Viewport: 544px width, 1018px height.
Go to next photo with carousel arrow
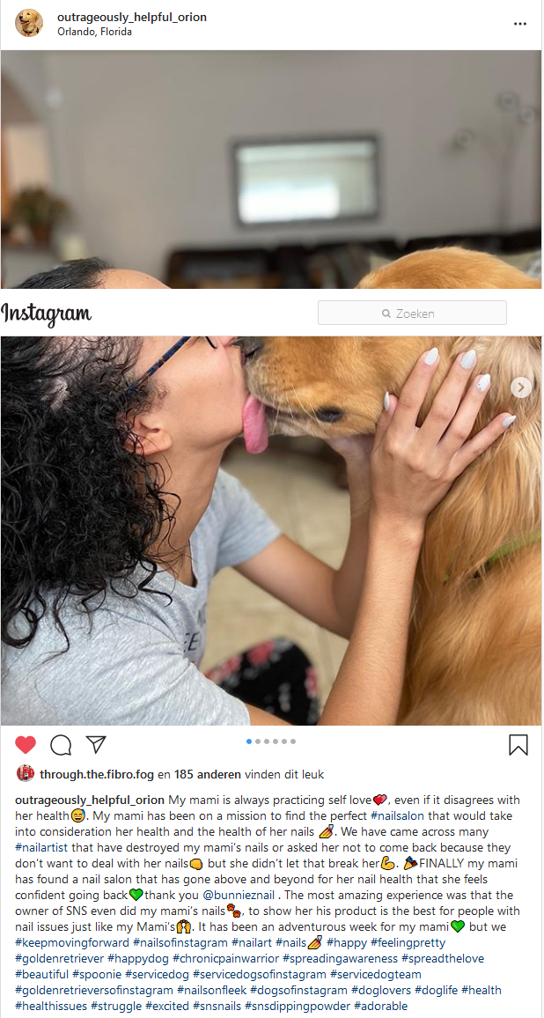520,387
